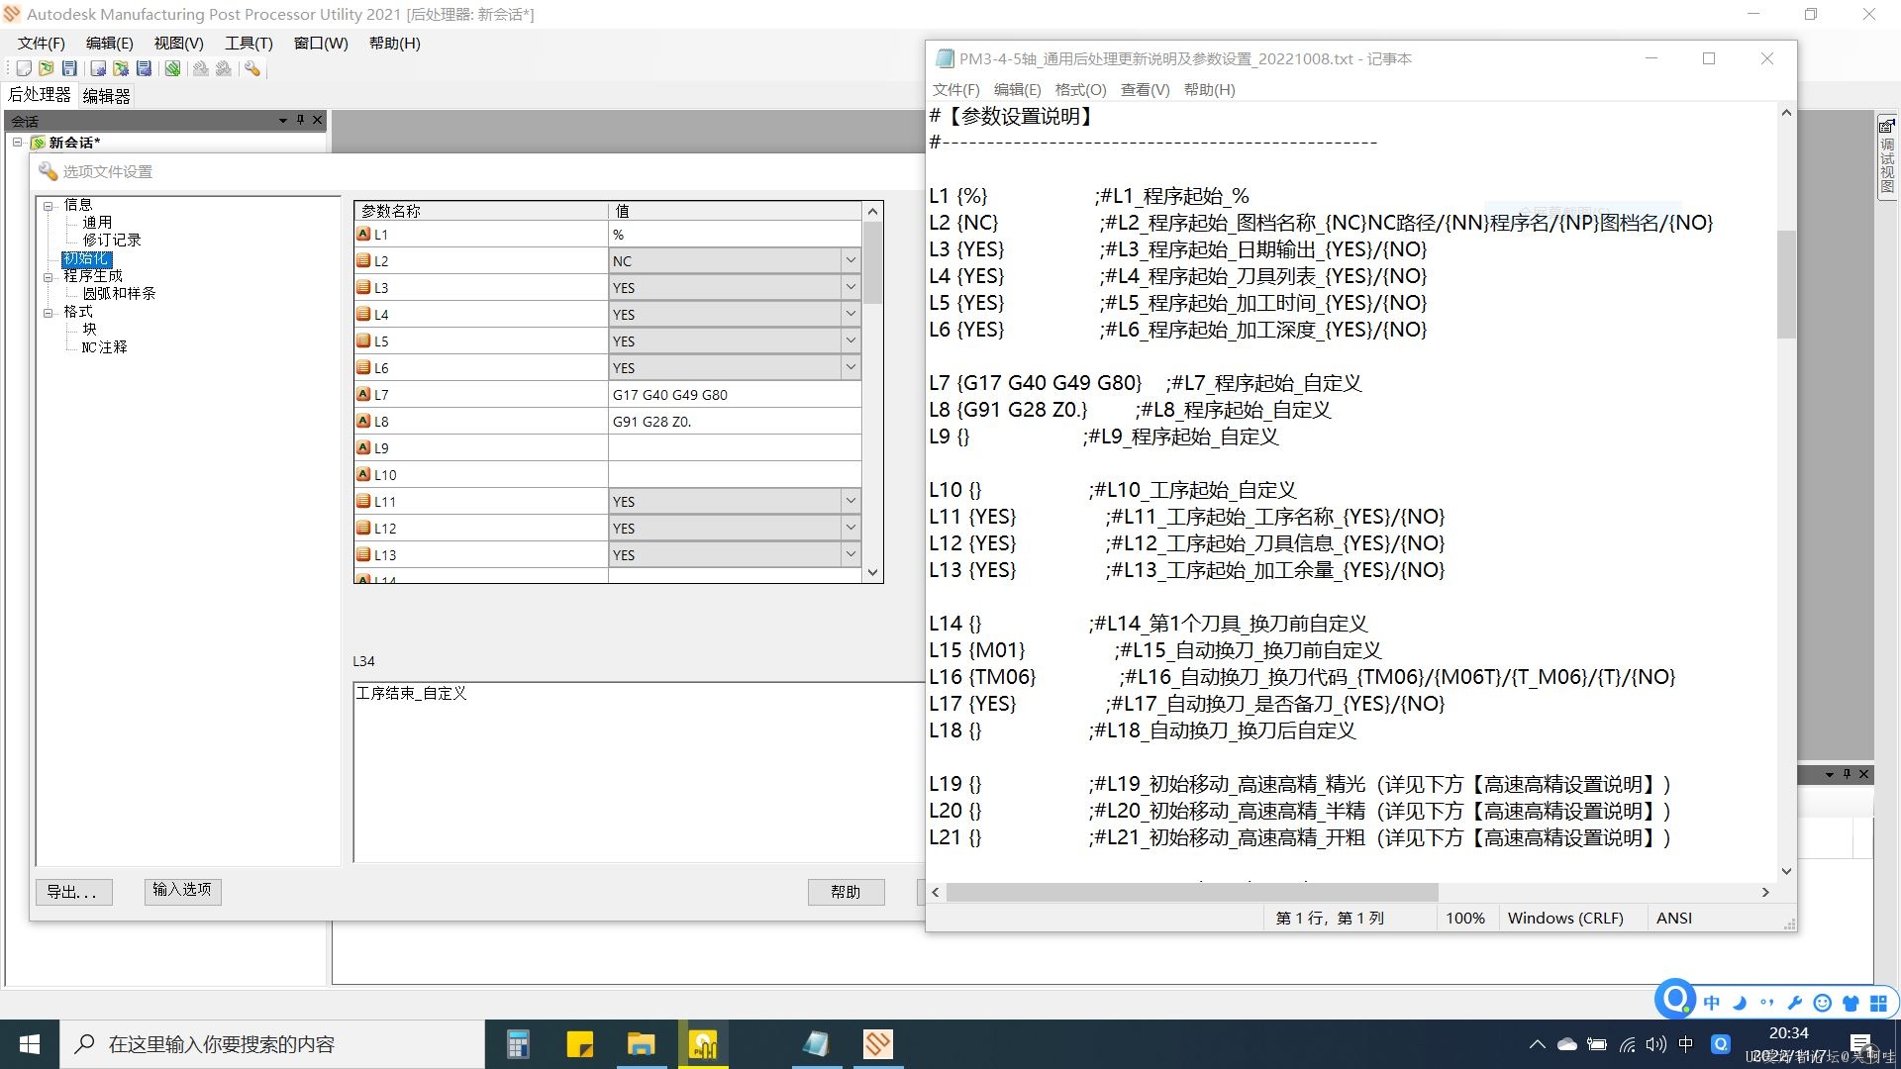Click the L11 parameter row icon

coord(363,502)
